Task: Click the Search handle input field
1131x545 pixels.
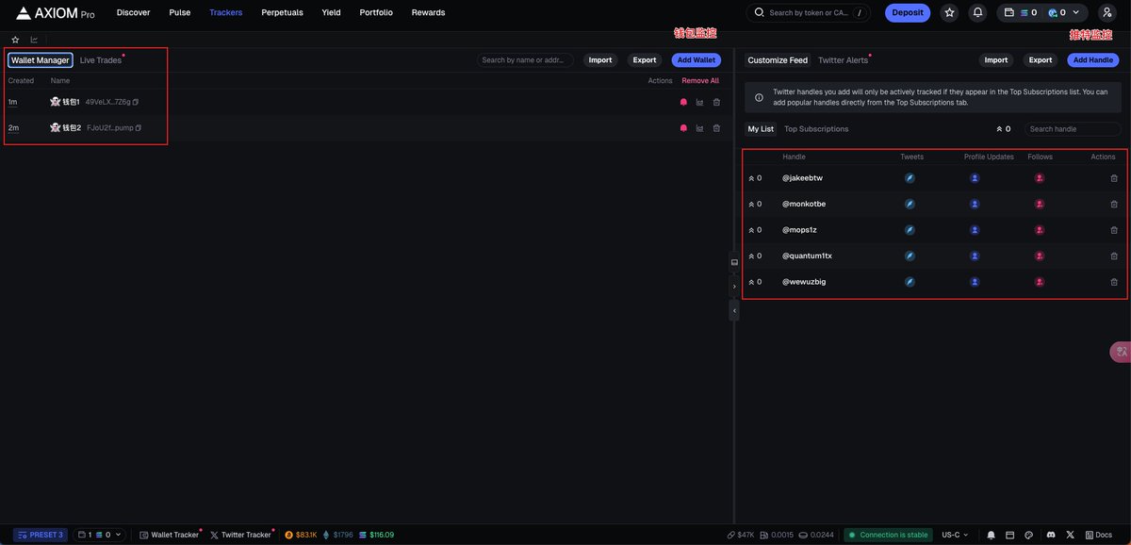Action: pos(1073,129)
